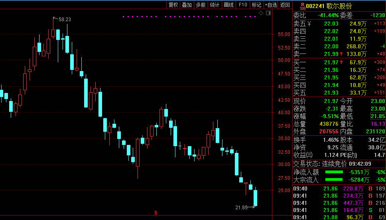Click the R300 badge beside the stock code

[302, 6]
